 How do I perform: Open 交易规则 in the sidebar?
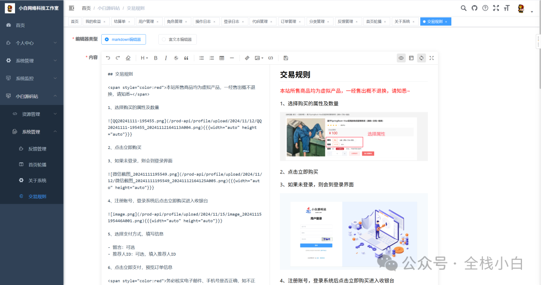click(x=32, y=196)
